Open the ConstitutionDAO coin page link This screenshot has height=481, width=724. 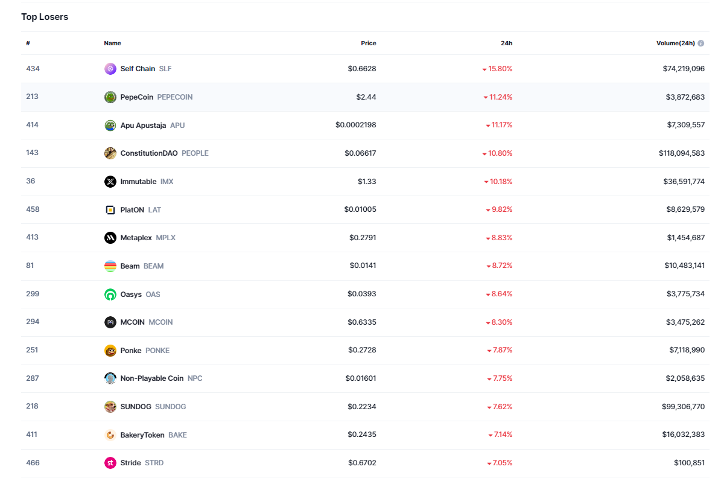click(149, 153)
